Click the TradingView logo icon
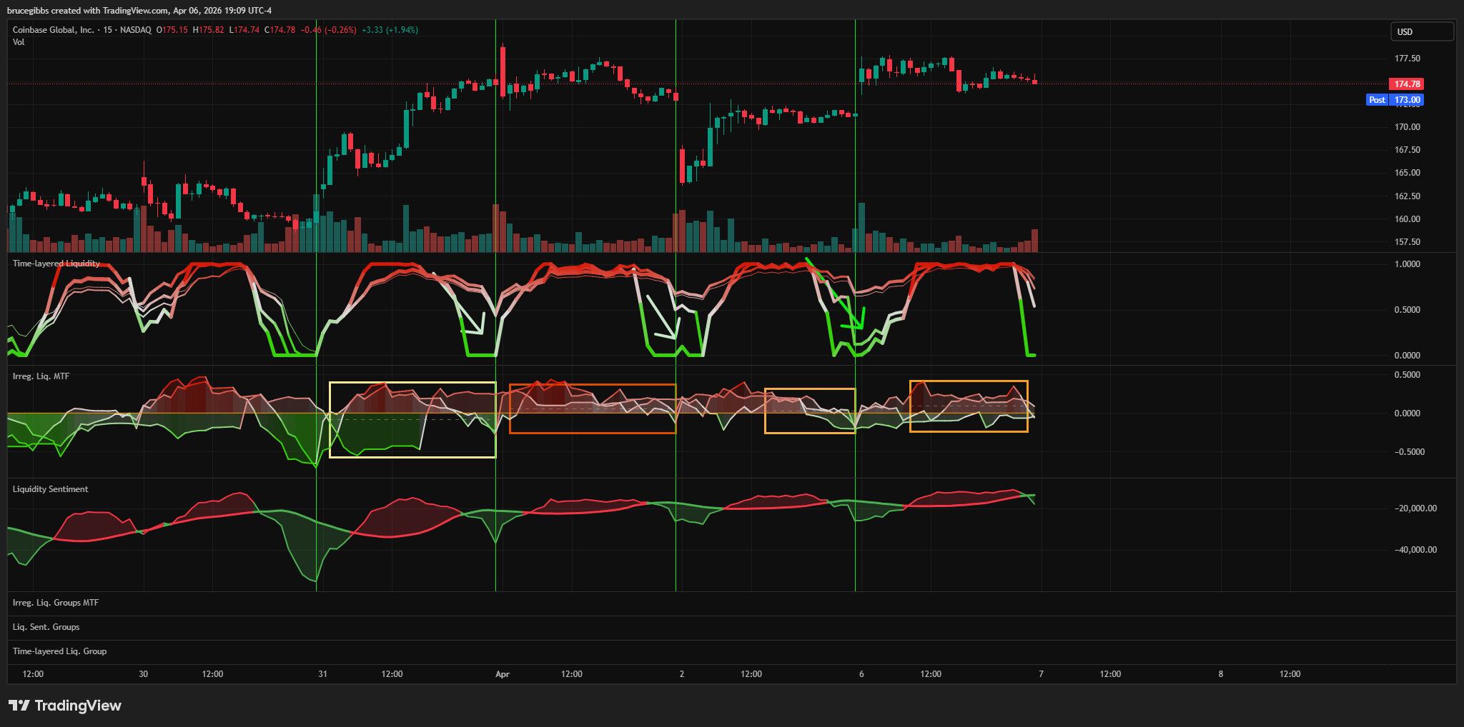 (x=19, y=706)
